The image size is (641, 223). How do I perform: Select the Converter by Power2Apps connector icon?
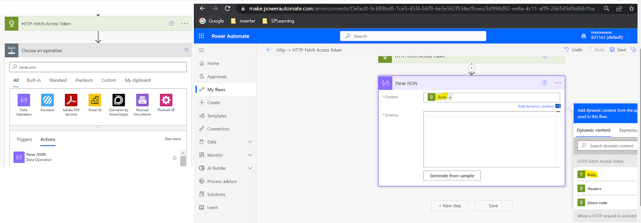[119, 99]
